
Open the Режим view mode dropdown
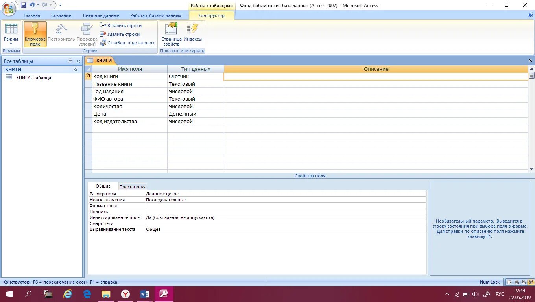[x=11, y=34]
